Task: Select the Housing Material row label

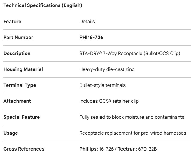Action: click(x=23, y=69)
